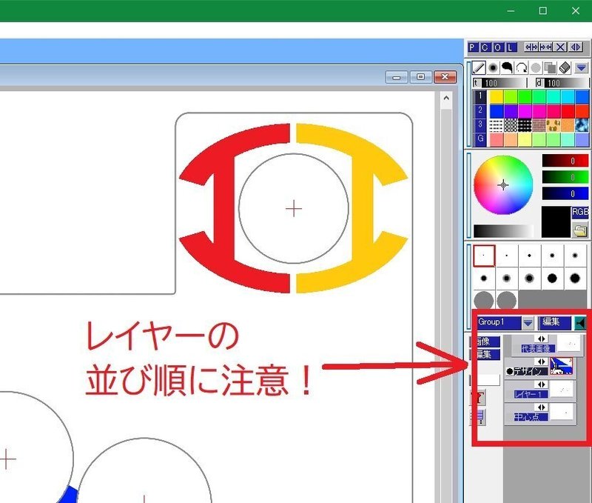Click the C panel button

[x=485, y=47]
